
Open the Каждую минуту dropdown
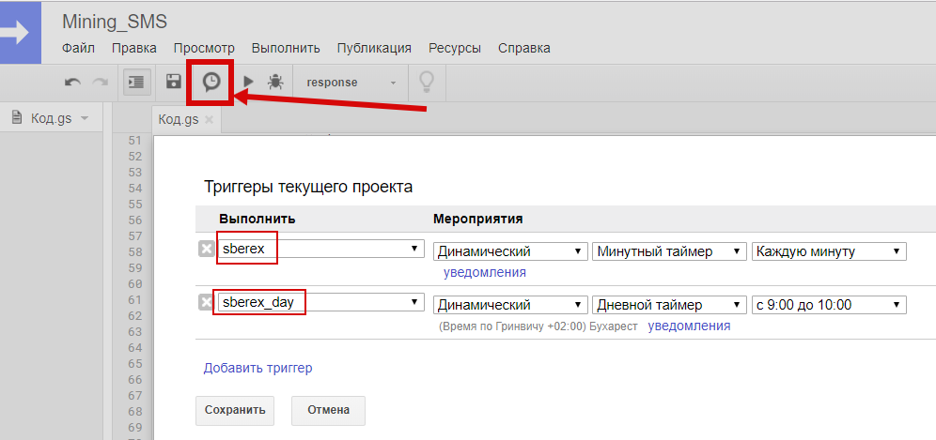click(829, 251)
